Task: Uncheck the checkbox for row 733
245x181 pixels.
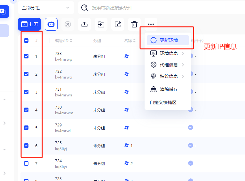Action: (26, 56)
